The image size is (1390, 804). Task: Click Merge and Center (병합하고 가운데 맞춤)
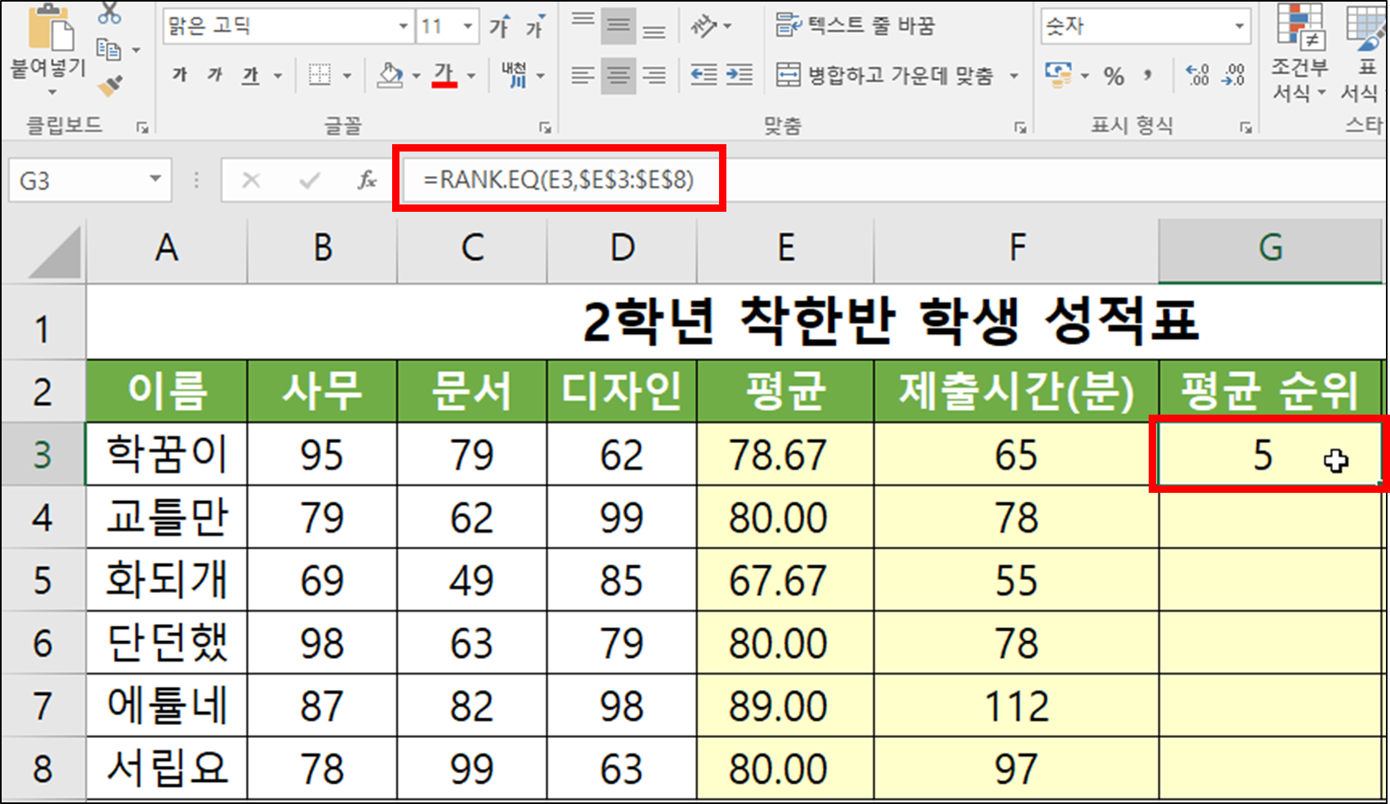click(885, 76)
